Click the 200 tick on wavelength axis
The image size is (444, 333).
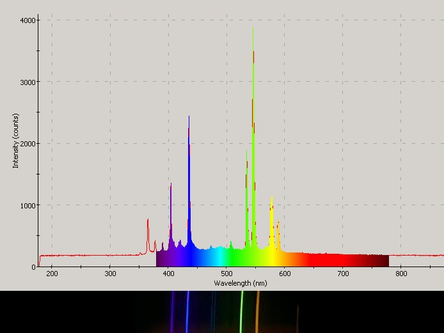pos(52,274)
